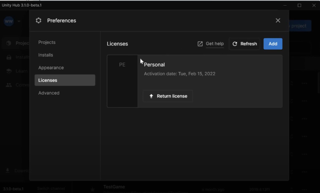Switch to the Installs preferences tab

tap(46, 55)
